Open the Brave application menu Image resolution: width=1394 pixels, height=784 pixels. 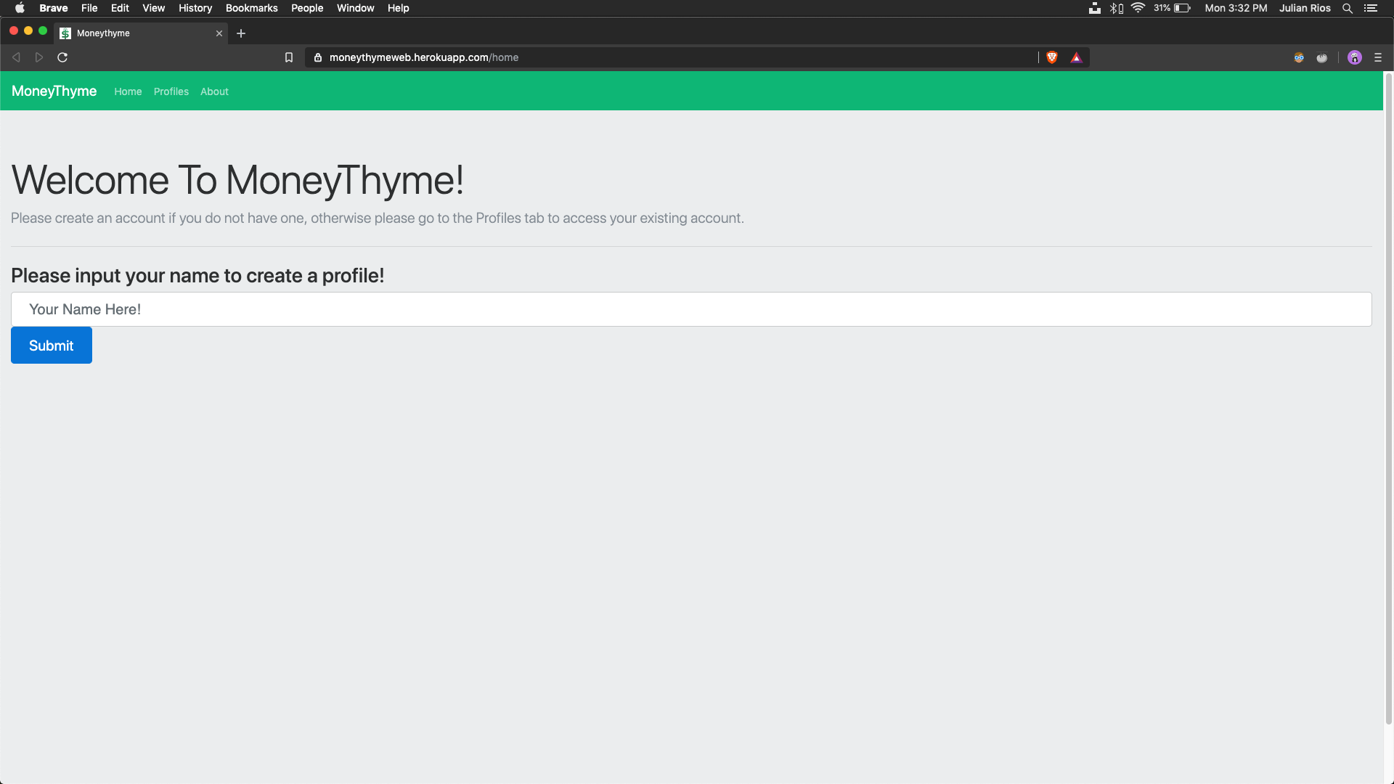pos(54,8)
